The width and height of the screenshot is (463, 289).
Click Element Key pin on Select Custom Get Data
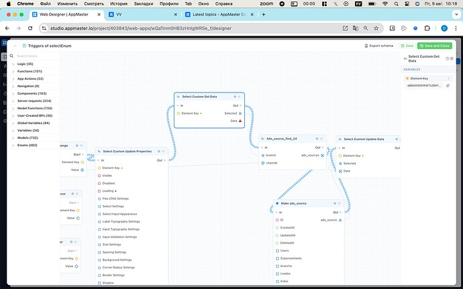(x=178, y=113)
